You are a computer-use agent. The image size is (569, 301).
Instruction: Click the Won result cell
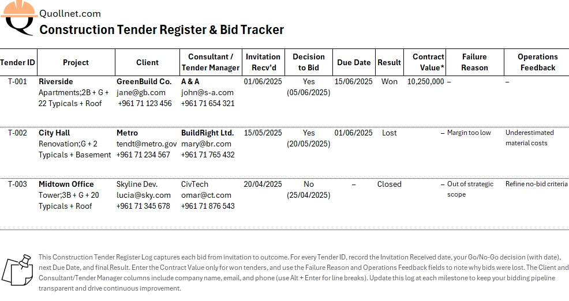click(x=390, y=82)
